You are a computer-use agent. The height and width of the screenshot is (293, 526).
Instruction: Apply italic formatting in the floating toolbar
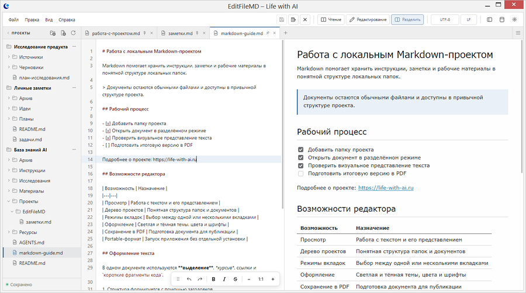pos(224,279)
